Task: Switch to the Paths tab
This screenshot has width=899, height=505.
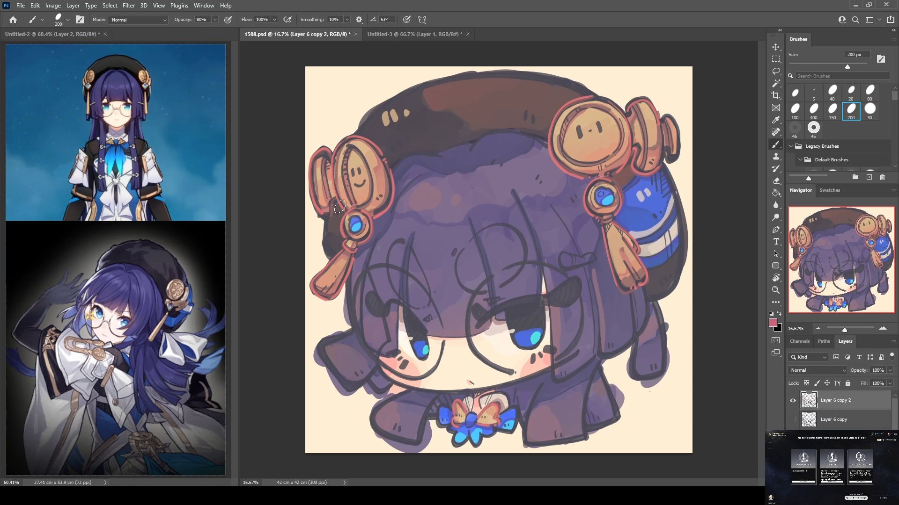Action: 824,341
